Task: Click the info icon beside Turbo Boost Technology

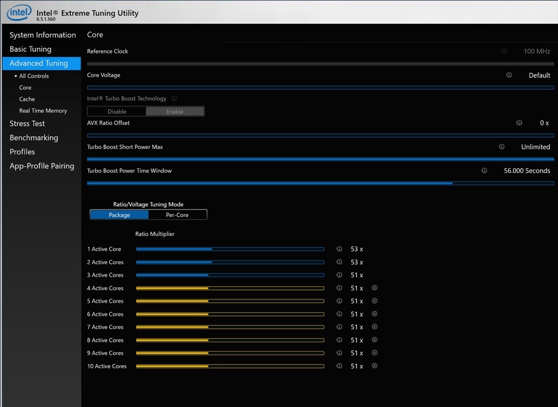Action: pos(174,98)
